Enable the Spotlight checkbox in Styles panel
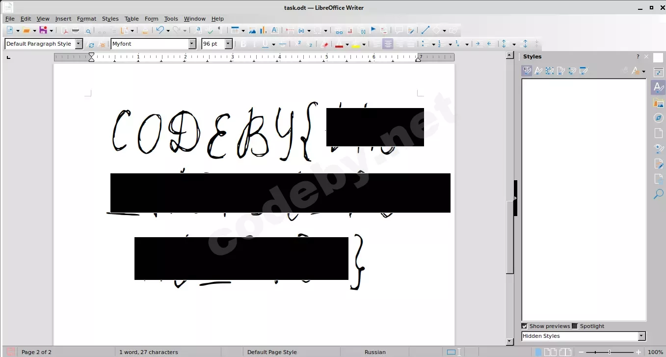 [575, 326]
